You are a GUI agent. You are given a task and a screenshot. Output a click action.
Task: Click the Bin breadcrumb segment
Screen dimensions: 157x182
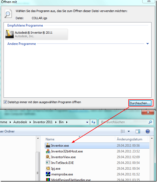coord(61,122)
